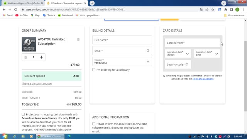Screen dimensions: 247x139
Task: Click the page vertical scrollbar
Action: (x=245, y=76)
